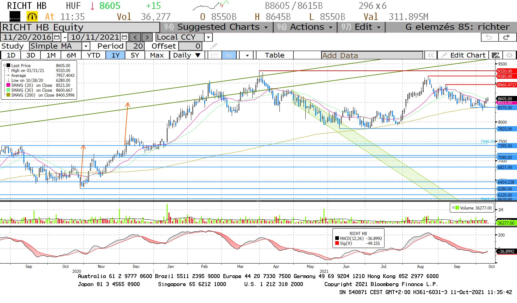Click the green SMAVG (30) color swatch
This screenshot has width=517, height=303.
point(8,90)
